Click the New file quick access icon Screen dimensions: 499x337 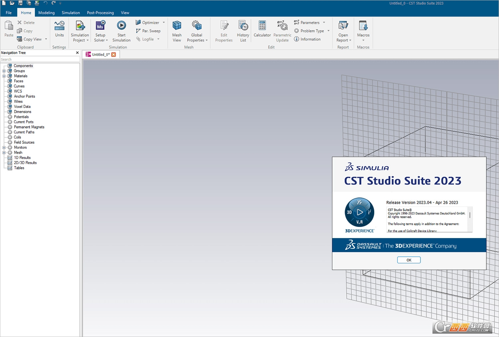pyautogui.click(x=4, y=3)
